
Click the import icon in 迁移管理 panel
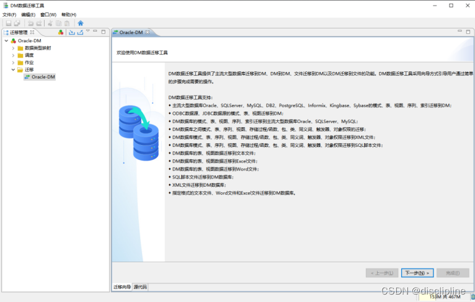72,32
